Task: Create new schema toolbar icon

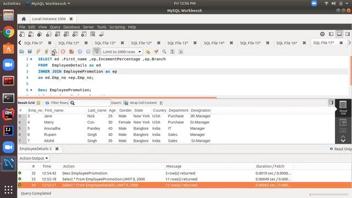Action: [x=48, y=34]
